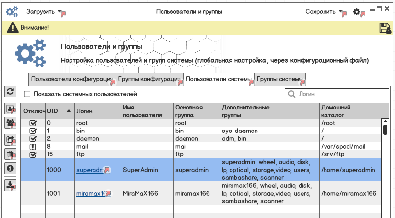
Task: Click the MiraMaX166 user name cell
Action: click(x=147, y=193)
